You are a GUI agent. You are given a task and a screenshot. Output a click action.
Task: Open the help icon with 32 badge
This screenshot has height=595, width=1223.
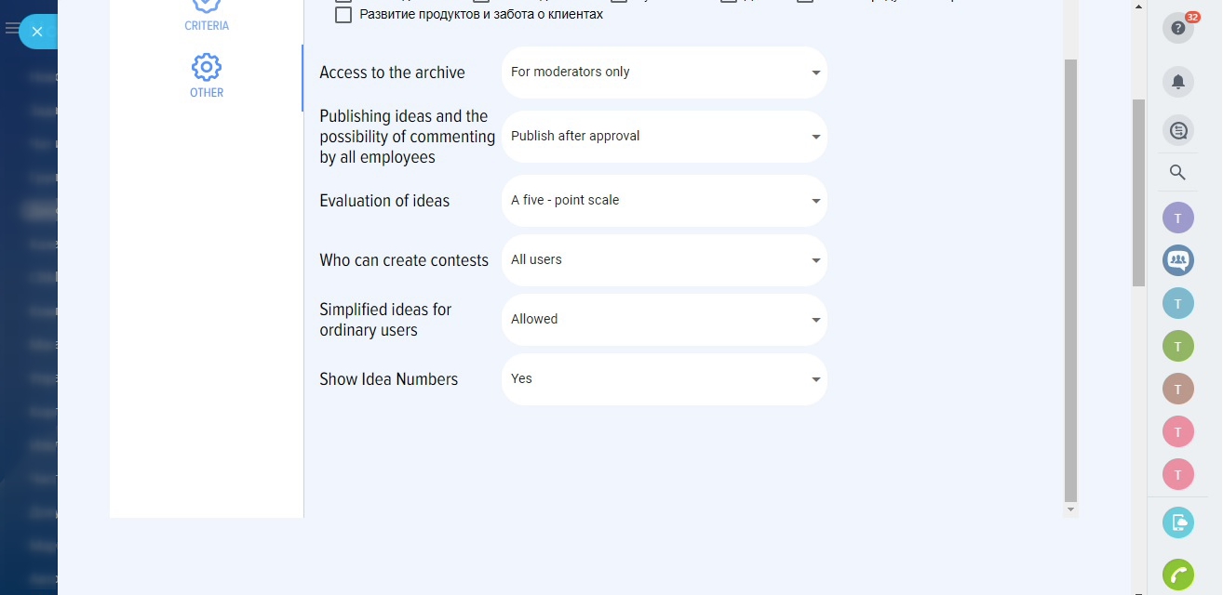[1177, 28]
